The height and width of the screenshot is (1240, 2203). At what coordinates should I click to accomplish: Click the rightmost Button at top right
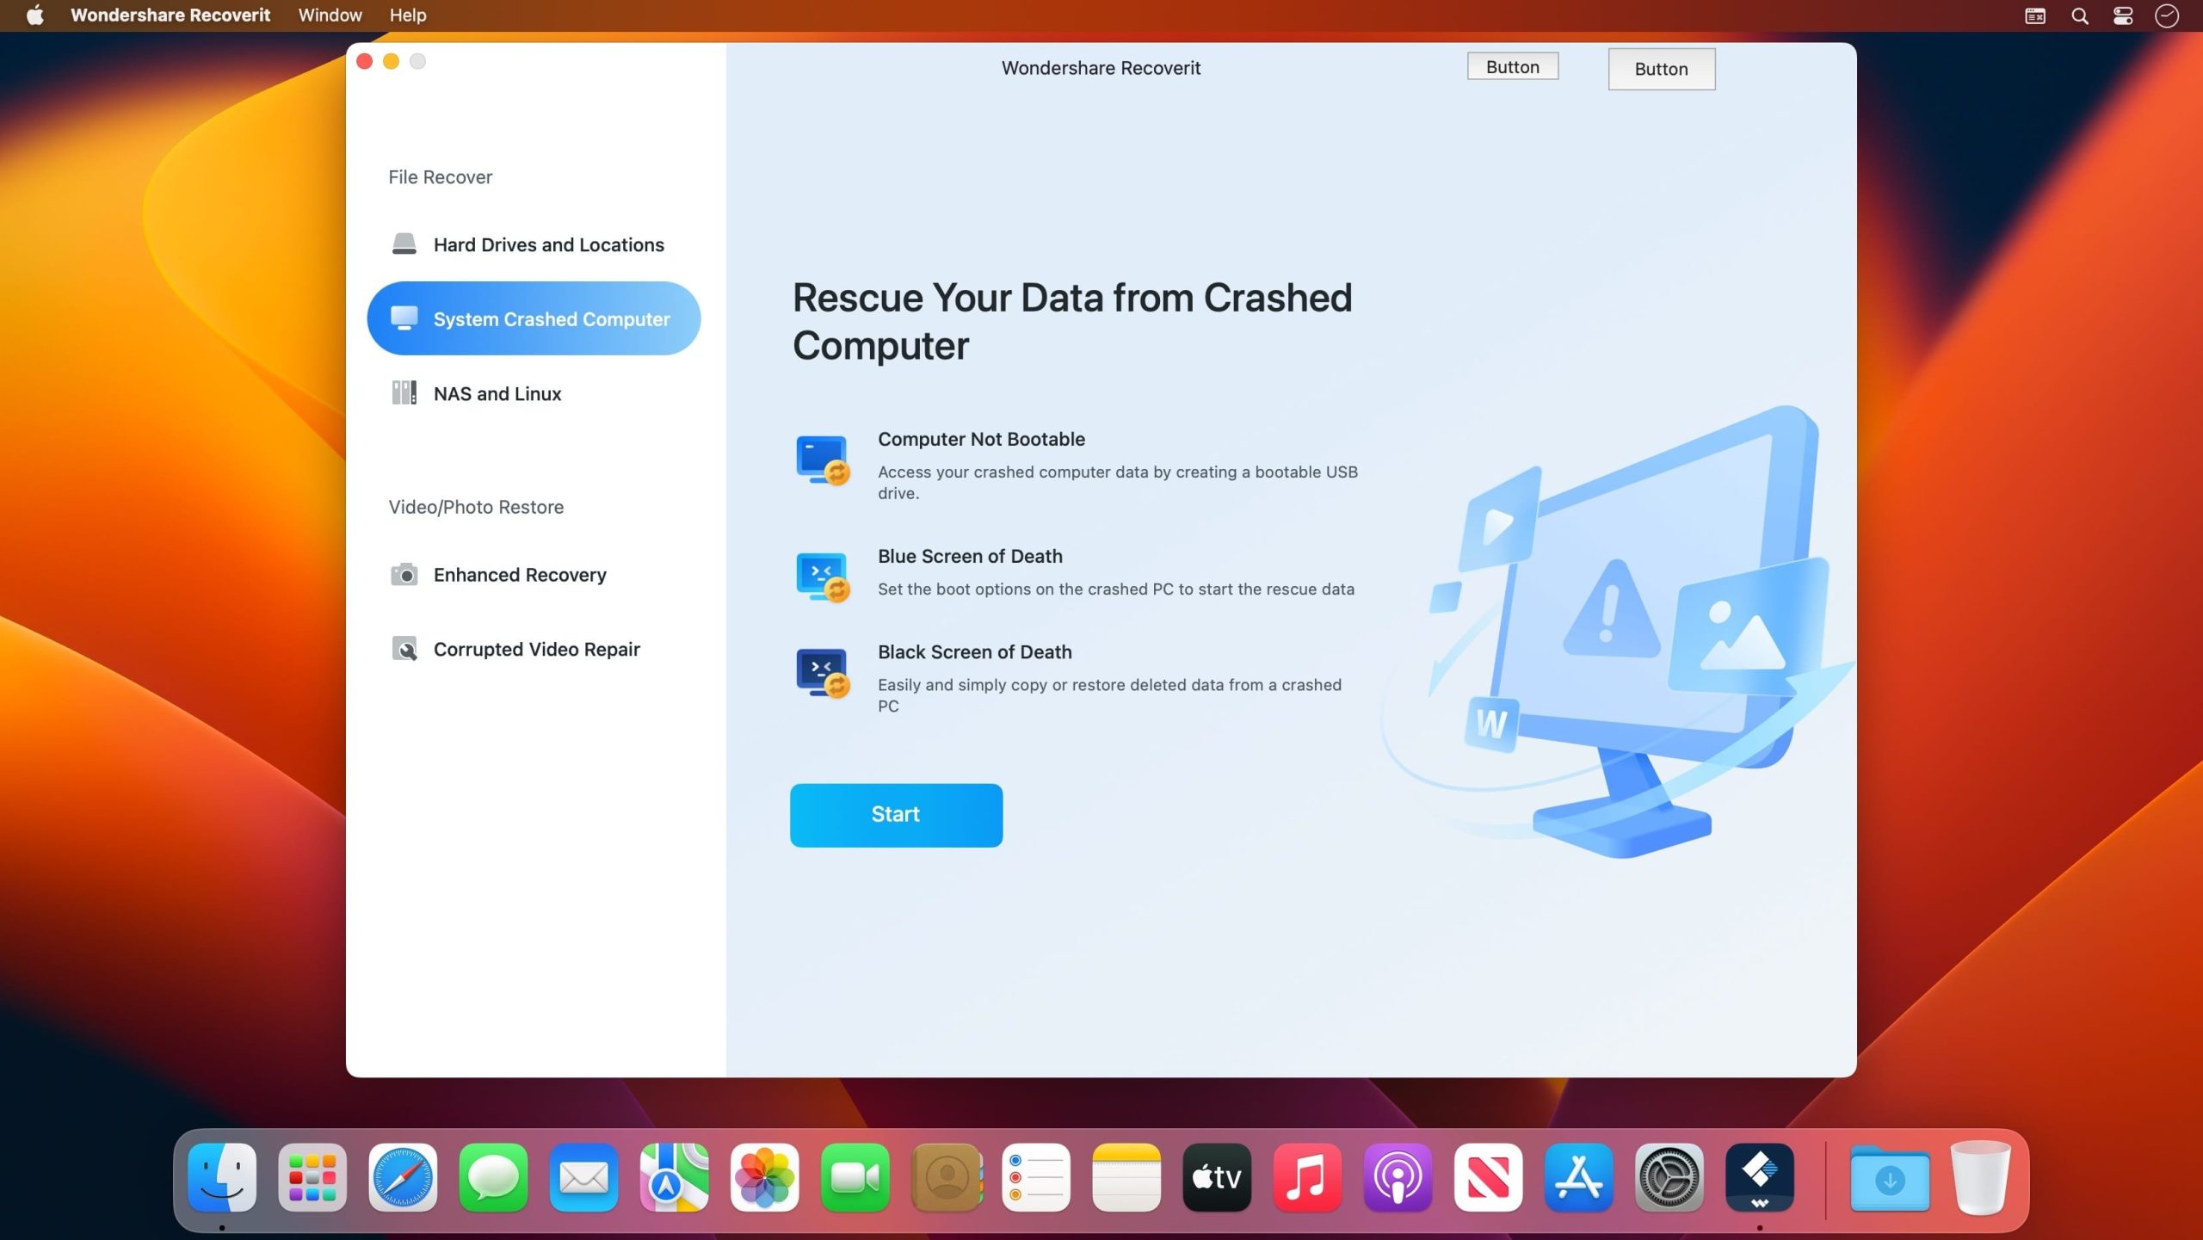(x=1661, y=69)
